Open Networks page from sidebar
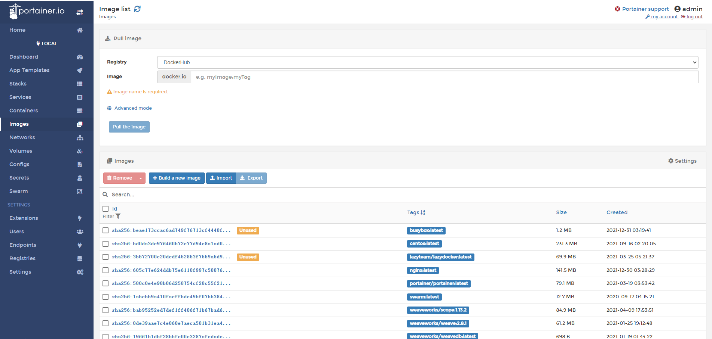 [x=22, y=137]
